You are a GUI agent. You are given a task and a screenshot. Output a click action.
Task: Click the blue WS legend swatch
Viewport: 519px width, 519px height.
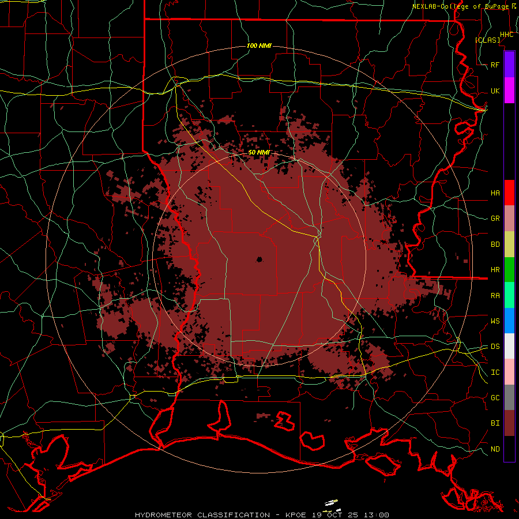(509, 321)
